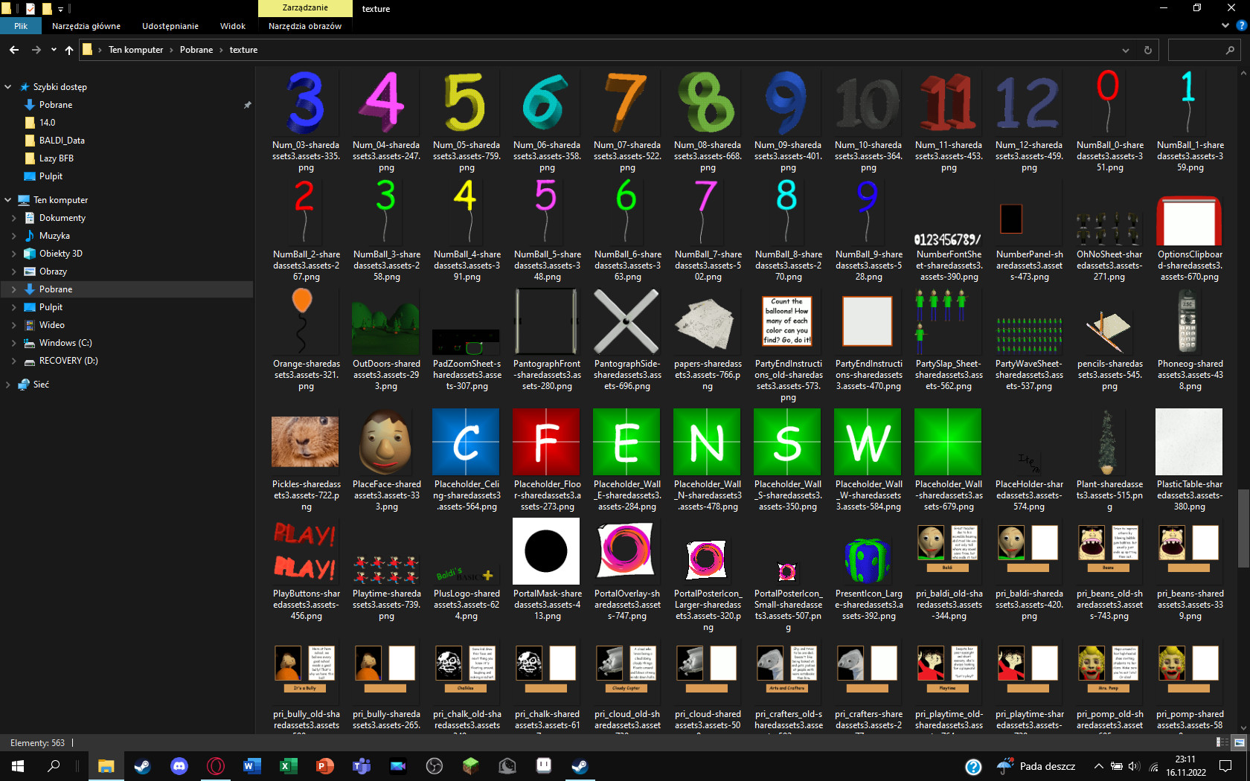1250x781 pixels.
Task: Open the Narzędzia obrazów tab
Action: pos(304,25)
